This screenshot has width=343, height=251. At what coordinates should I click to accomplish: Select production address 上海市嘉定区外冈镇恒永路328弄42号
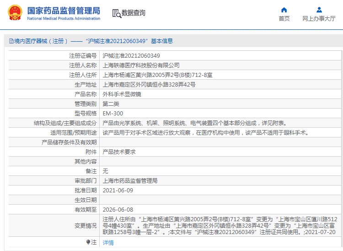tap(149, 85)
